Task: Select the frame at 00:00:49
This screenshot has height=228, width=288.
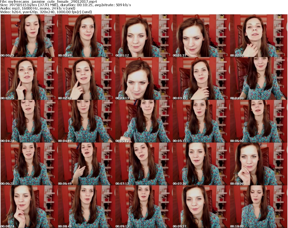Action: pos(86,36)
